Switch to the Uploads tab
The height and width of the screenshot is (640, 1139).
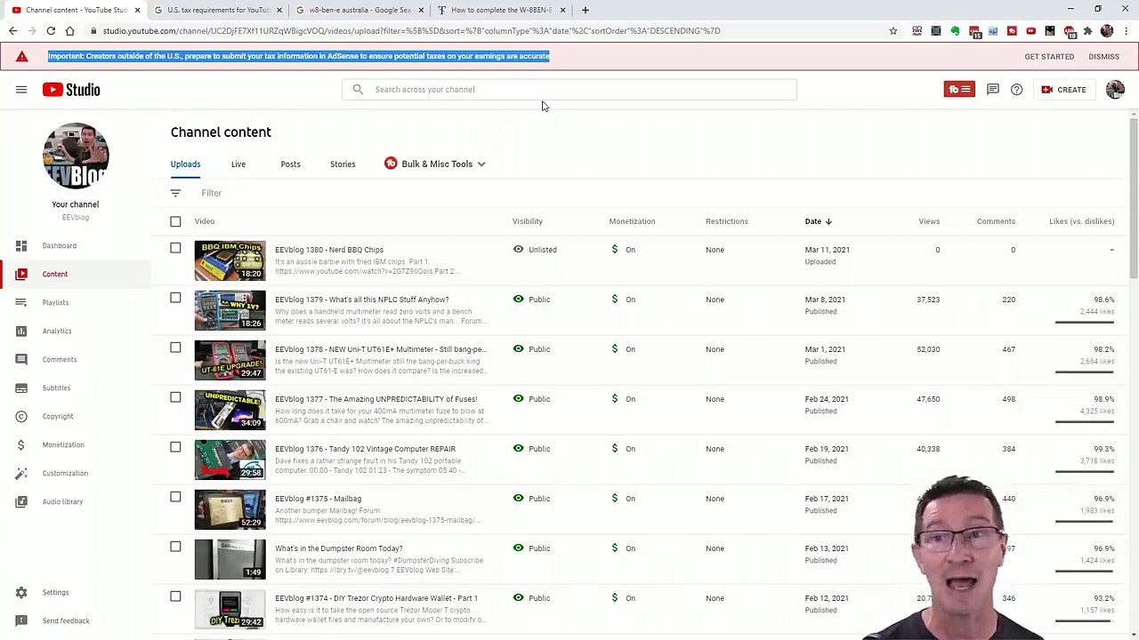pos(185,164)
